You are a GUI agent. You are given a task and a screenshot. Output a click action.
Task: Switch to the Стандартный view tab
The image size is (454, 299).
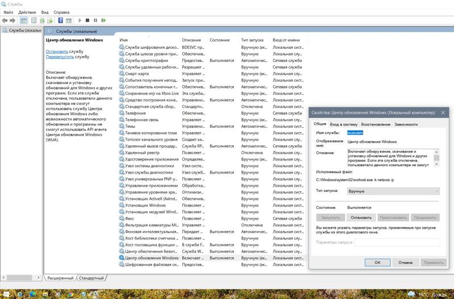[x=91, y=278]
